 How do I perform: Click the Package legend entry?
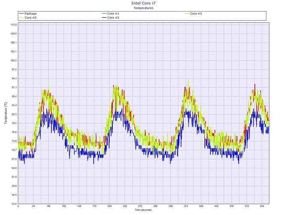click(x=28, y=14)
